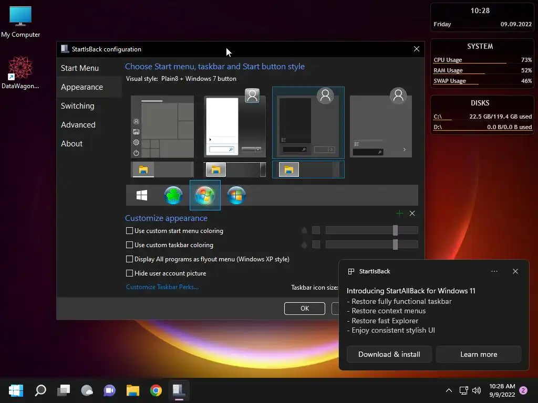Image resolution: width=538 pixels, height=403 pixels.
Task: Click the StartIsBack taskbar app icon
Action: click(179, 390)
